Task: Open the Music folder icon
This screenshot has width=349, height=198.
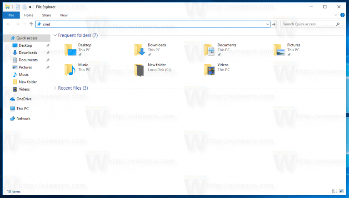Action: tap(70, 69)
